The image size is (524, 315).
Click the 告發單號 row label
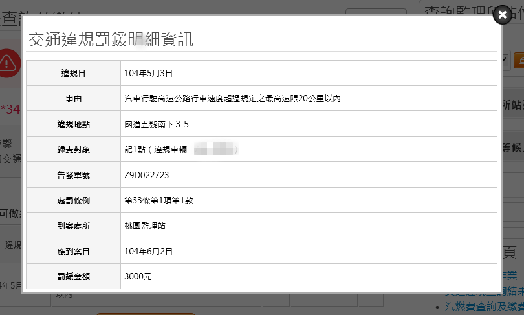point(73,175)
